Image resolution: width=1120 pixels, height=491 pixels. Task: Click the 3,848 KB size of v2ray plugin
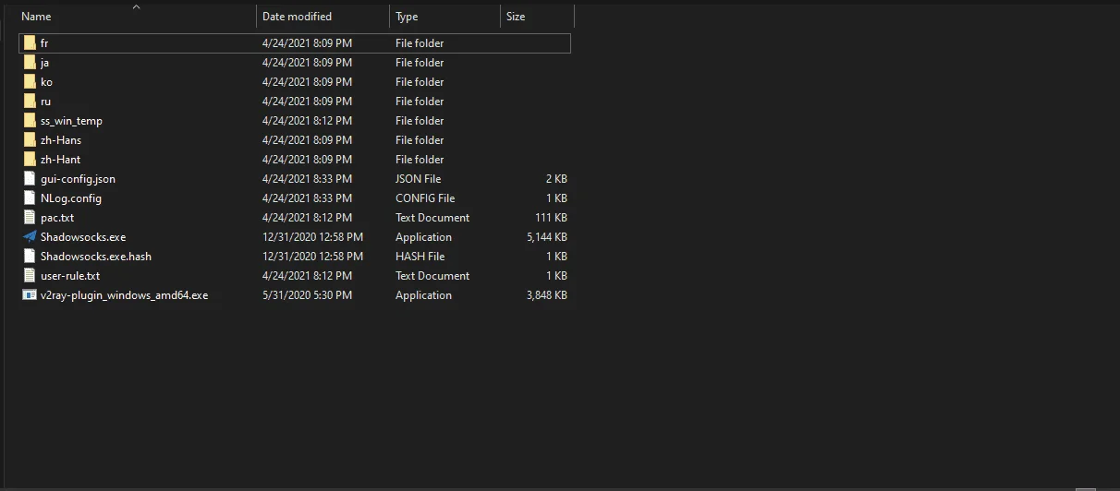click(545, 295)
